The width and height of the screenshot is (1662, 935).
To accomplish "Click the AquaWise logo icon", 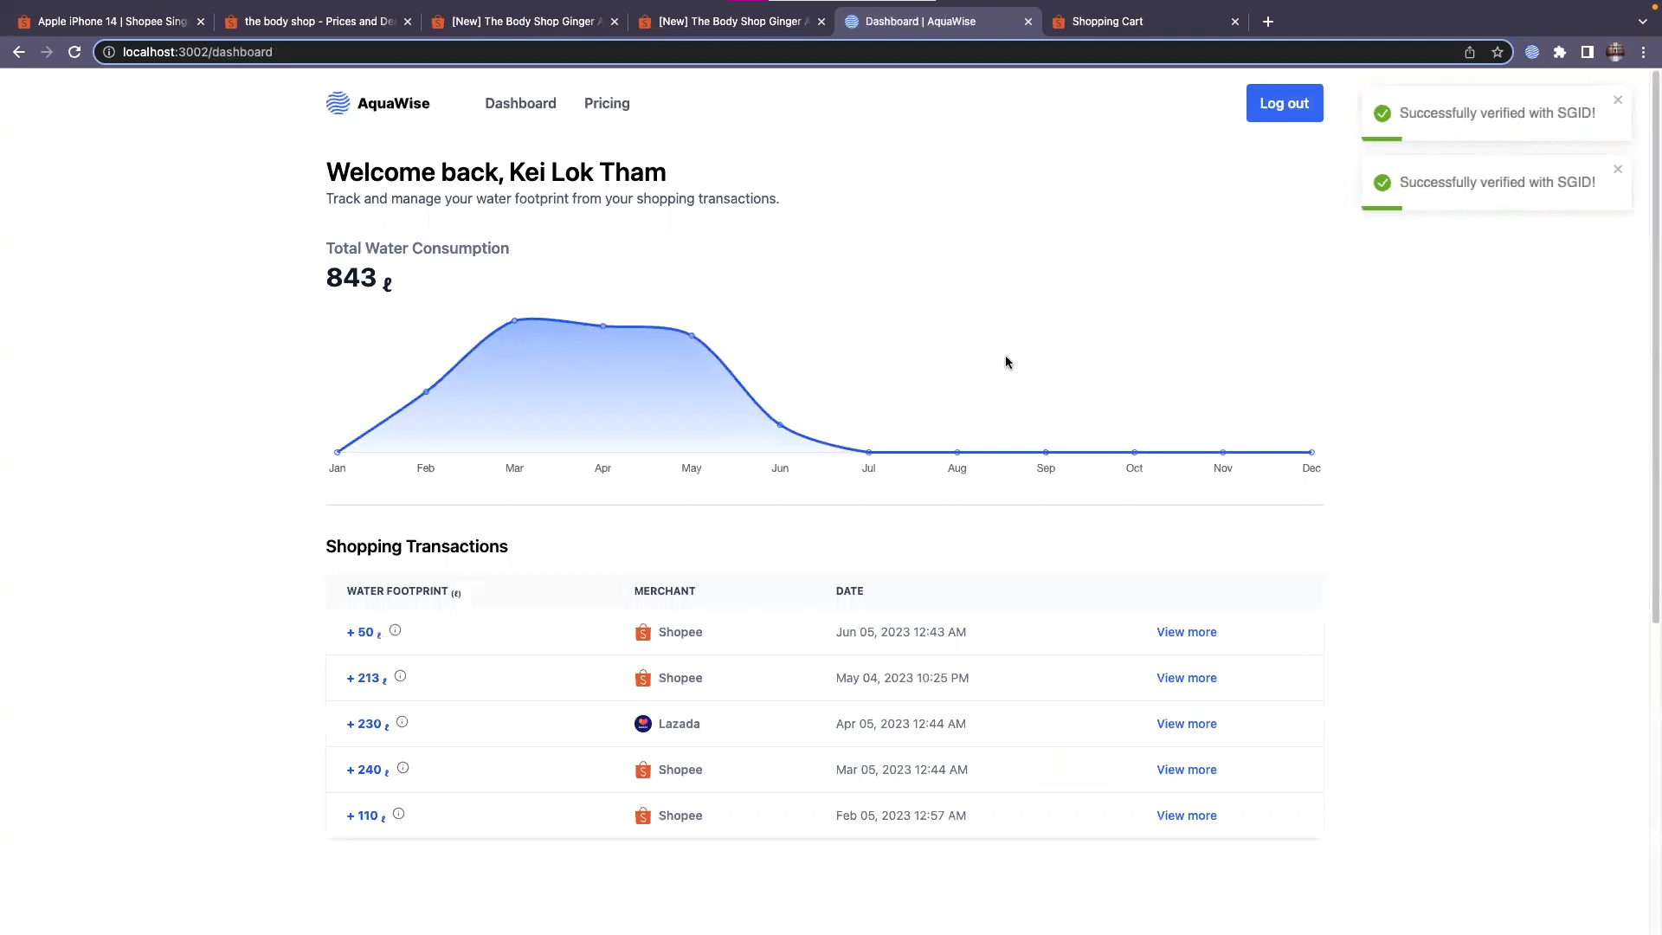I will (338, 103).
